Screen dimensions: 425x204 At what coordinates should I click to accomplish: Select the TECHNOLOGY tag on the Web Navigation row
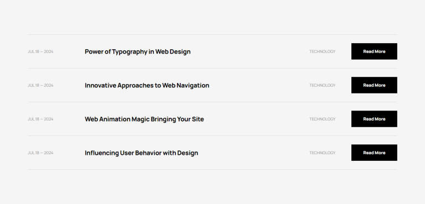point(322,85)
